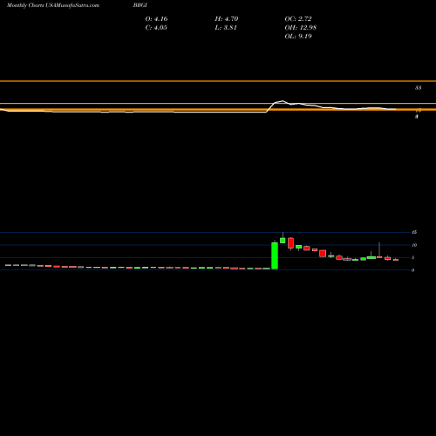
Task: Click the 'O: 4.16' open value
Action: click(x=156, y=19)
